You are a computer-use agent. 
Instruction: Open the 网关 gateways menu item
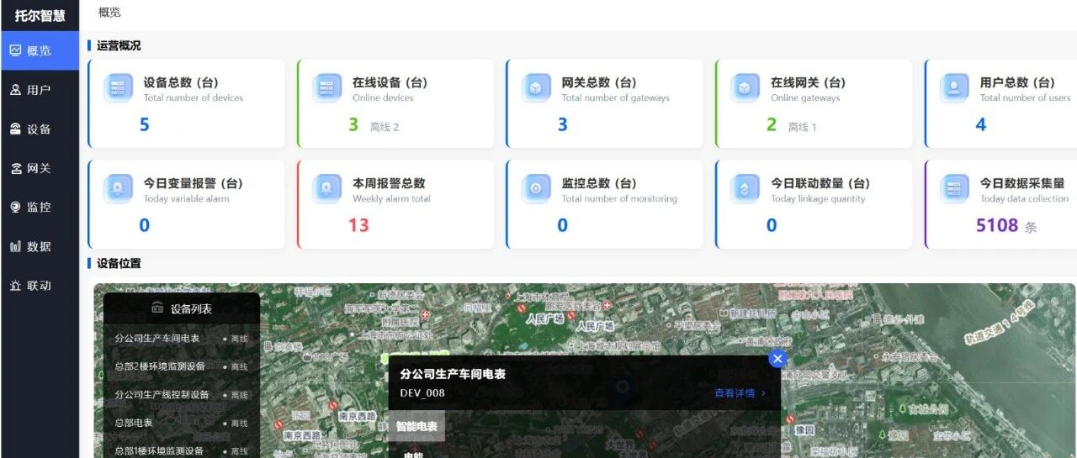(40, 168)
